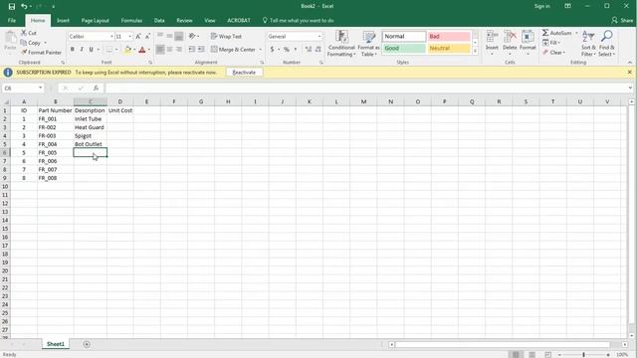Open Conditional Formatting menu
The width and height of the screenshot is (637, 358).
tap(341, 43)
